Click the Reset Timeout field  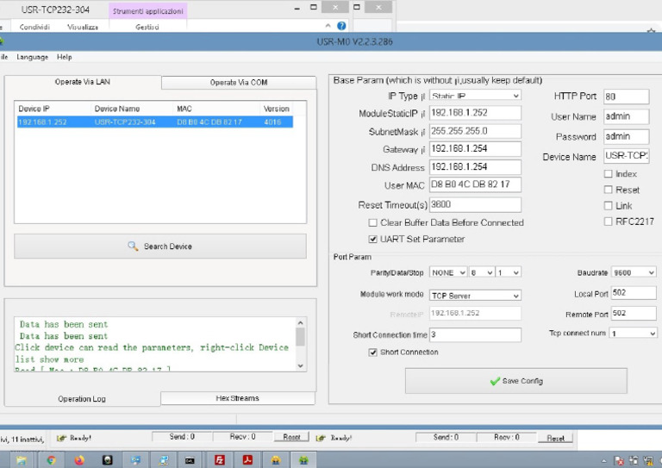click(x=476, y=204)
